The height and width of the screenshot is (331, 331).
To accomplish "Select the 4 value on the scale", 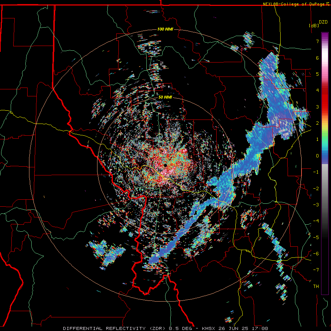I will pyautogui.click(x=317, y=90).
